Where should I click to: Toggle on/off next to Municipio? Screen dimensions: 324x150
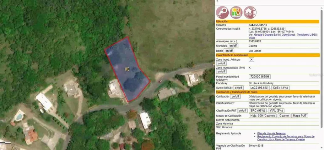click(x=233, y=46)
